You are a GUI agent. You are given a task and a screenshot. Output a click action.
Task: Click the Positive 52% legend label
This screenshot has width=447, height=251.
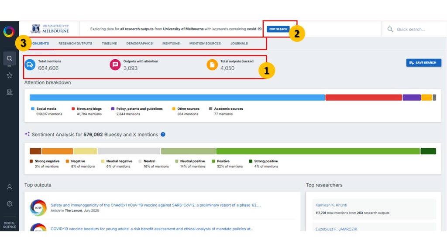[x=227, y=164]
